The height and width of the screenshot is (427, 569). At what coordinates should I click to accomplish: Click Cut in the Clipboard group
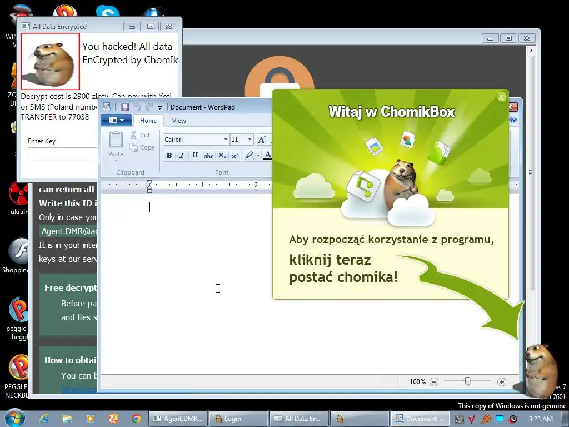pos(141,135)
